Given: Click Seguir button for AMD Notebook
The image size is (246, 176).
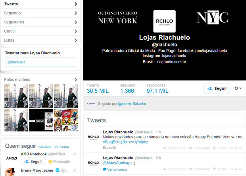Looking at the screenshot, I should coord(33,162).
